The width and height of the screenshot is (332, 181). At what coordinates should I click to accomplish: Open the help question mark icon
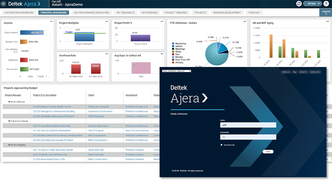coord(326,4)
